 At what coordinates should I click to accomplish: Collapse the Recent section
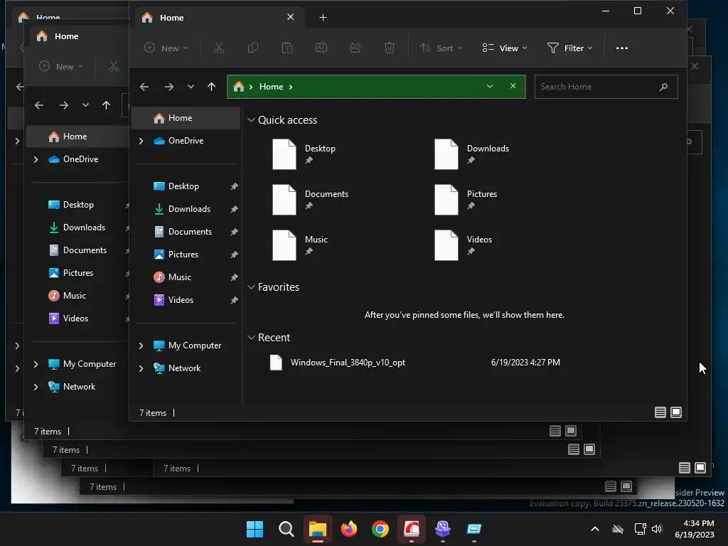pos(251,338)
